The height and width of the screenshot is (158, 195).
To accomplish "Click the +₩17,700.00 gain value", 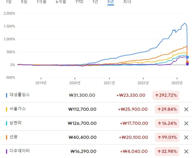I will (x=134, y=123).
